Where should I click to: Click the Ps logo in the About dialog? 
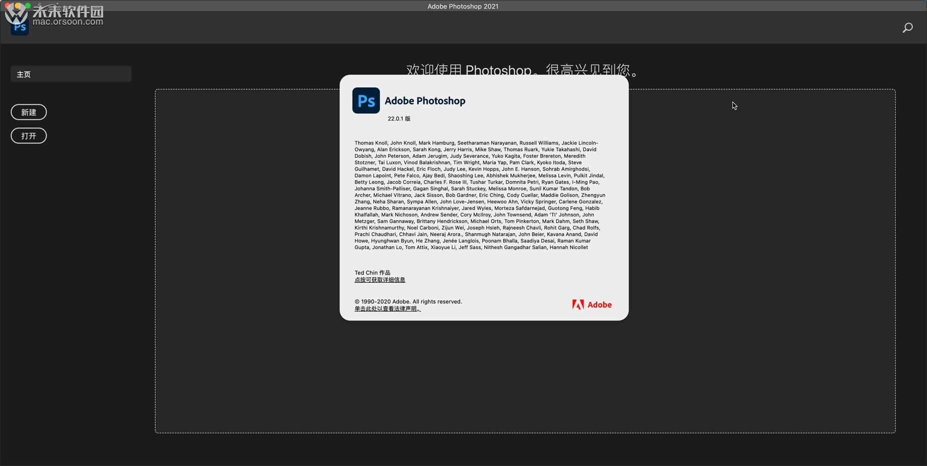tap(366, 100)
